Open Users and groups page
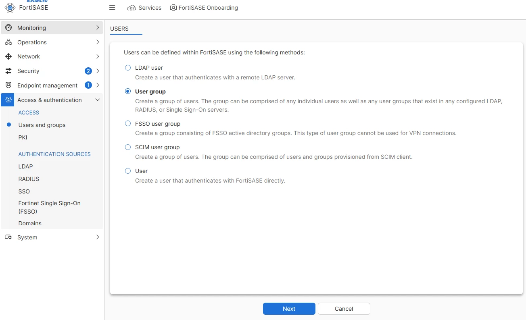 [42, 125]
